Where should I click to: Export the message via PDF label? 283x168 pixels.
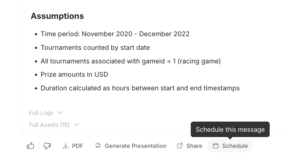point(78,146)
